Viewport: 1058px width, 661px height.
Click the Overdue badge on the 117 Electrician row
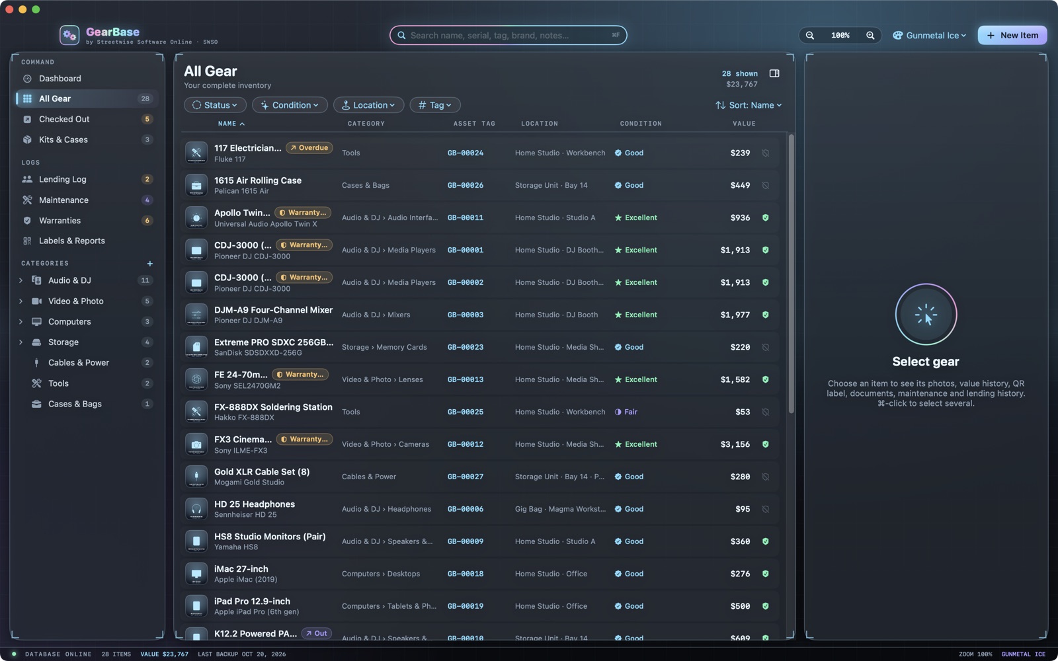(x=309, y=148)
